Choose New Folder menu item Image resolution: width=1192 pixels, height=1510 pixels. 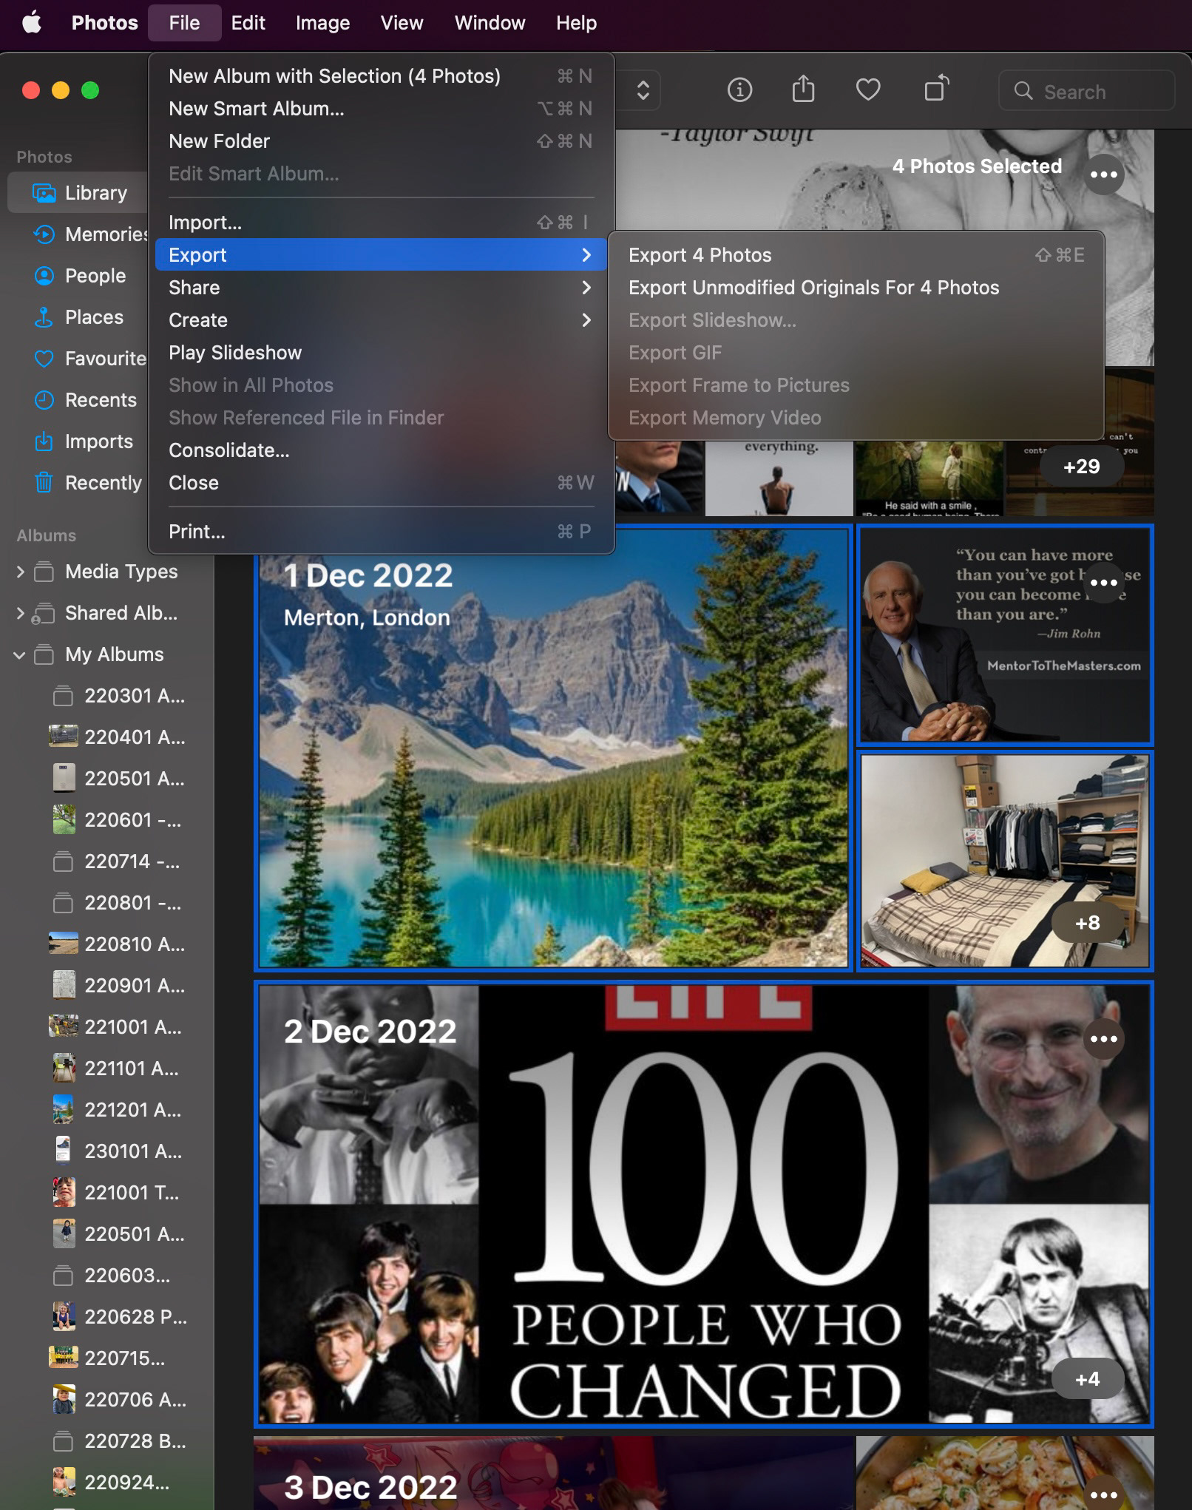pos(381,141)
